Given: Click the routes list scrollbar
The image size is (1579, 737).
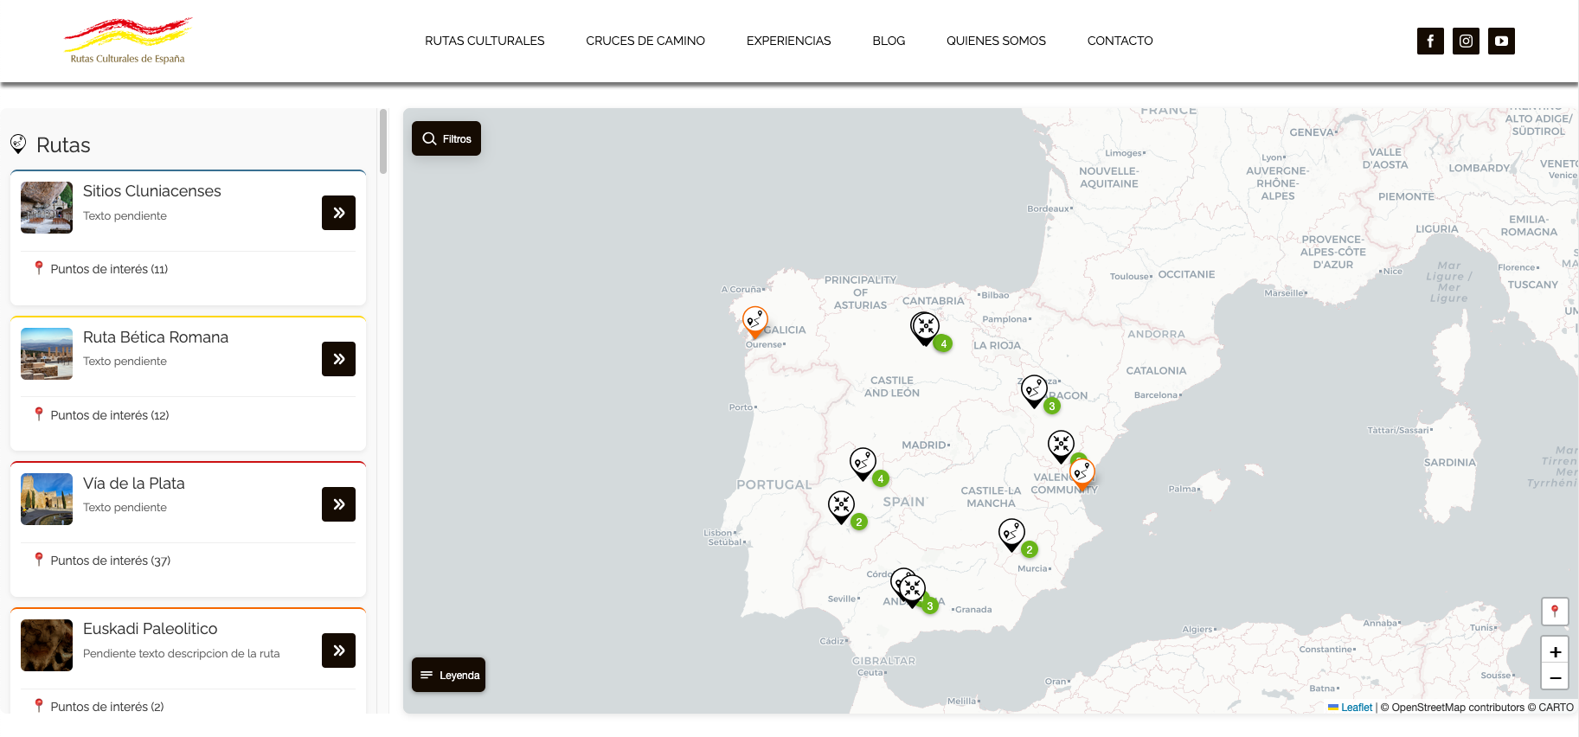Looking at the screenshot, I should [x=383, y=142].
